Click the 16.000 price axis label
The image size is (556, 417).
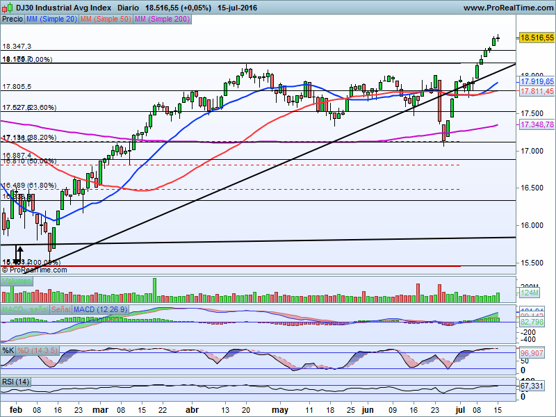pos(532,225)
